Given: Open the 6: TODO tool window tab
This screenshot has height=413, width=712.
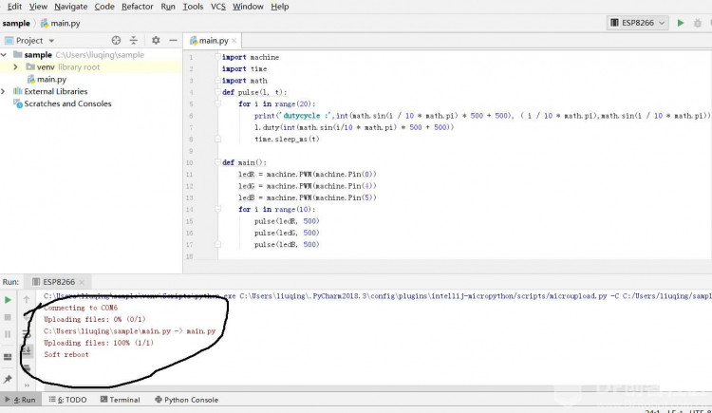Looking at the screenshot, I should pyautogui.click(x=67, y=400).
